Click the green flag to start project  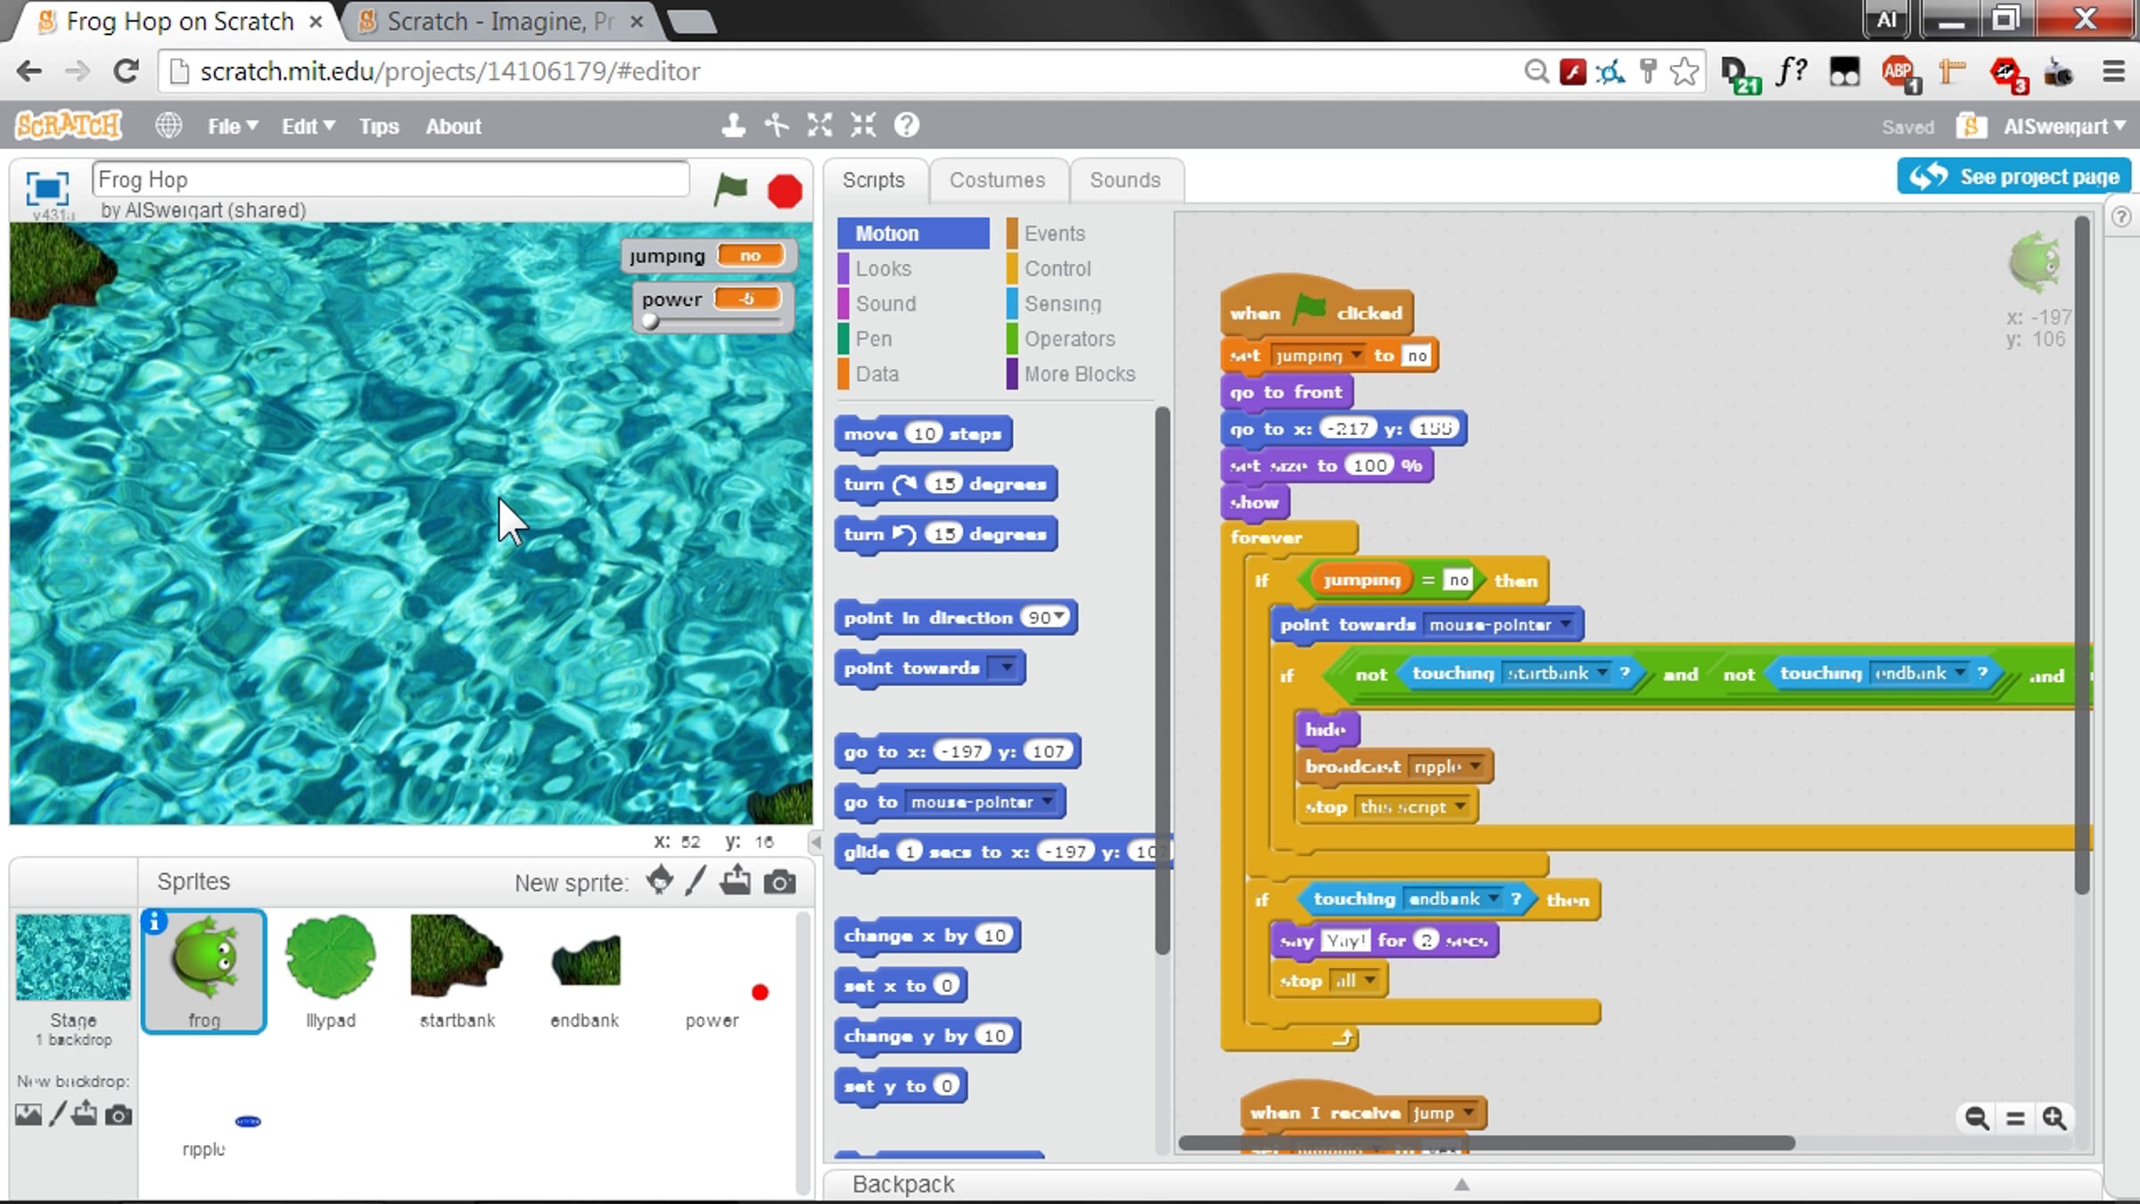[x=730, y=188]
